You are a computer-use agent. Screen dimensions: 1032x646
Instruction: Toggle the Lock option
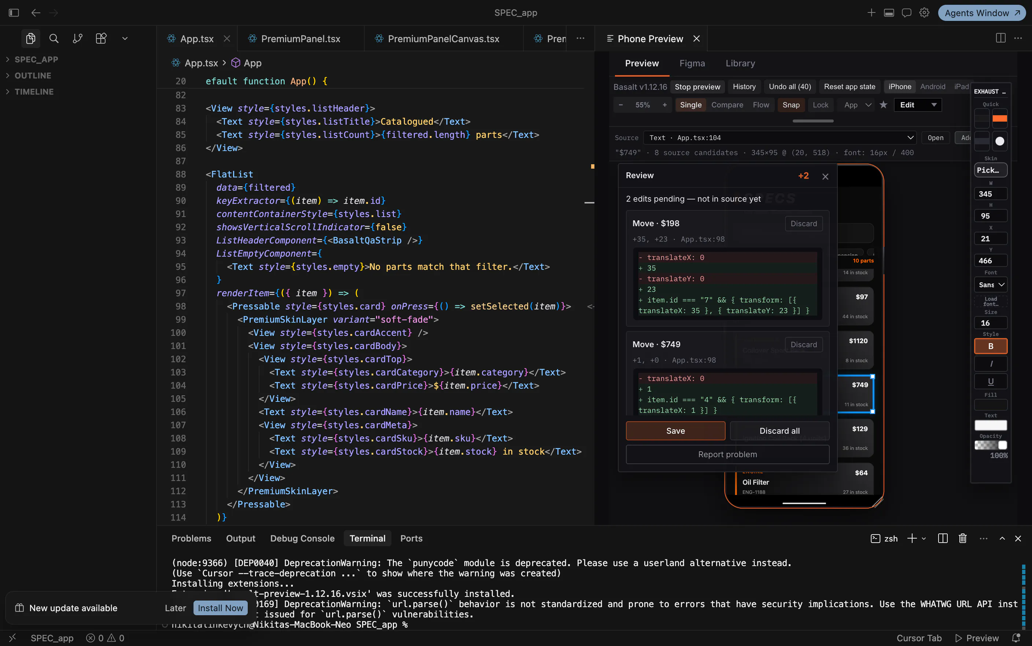(820, 105)
